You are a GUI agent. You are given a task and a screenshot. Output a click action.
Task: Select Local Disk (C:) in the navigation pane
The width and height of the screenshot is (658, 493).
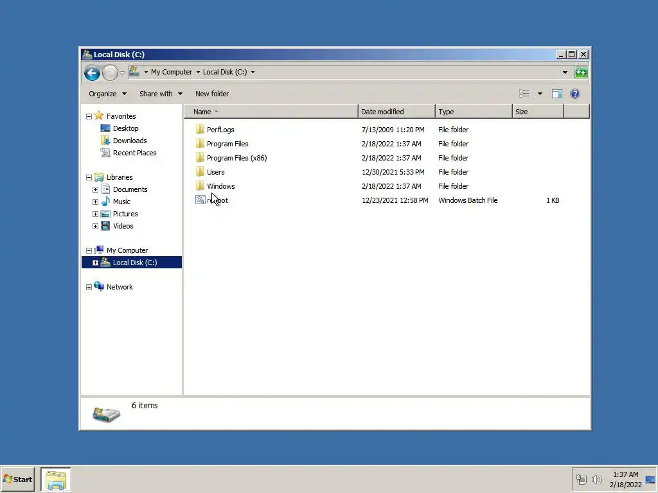tap(135, 263)
